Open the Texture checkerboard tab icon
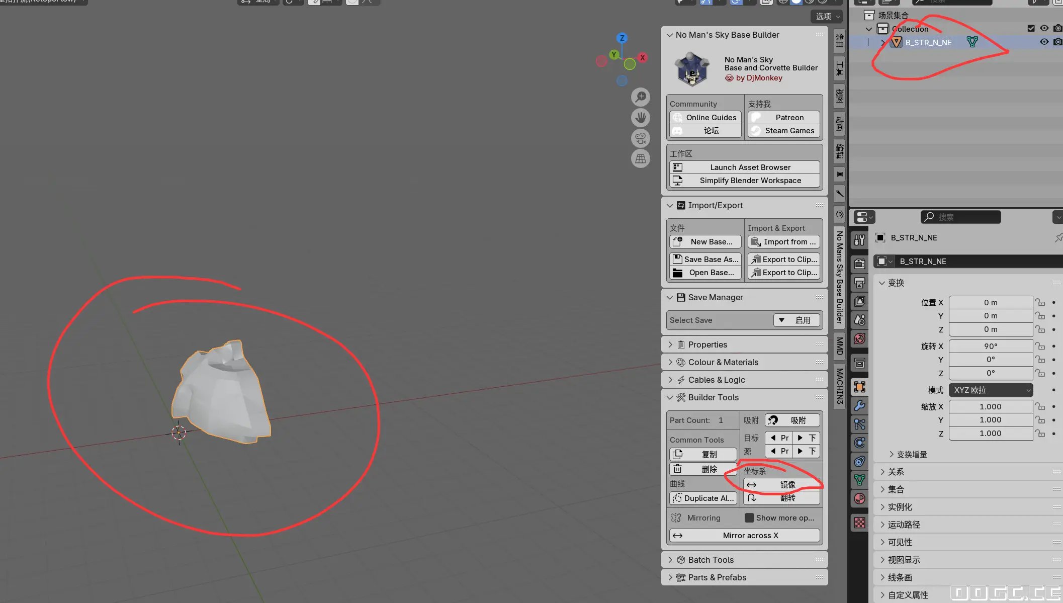This screenshot has width=1063, height=603. [860, 523]
